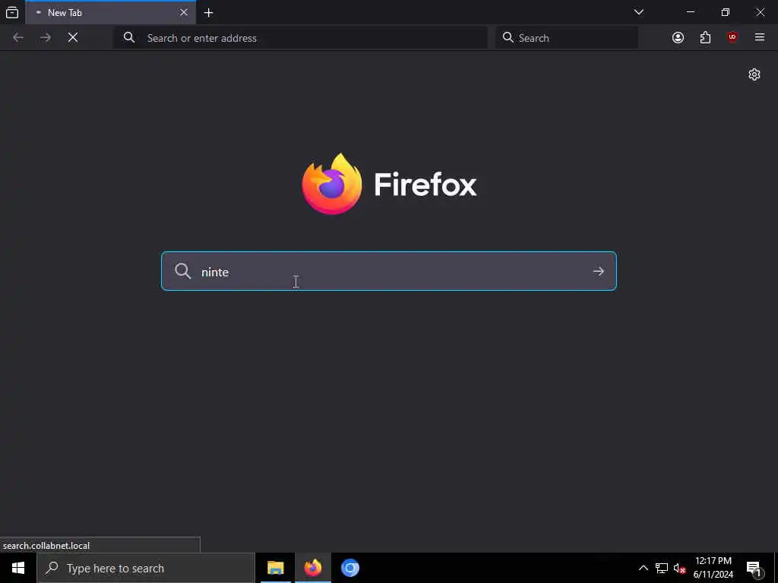This screenshot has width=778, height=583.
Task: Minimize the Firefox window
Action: [x=690, y=12]
